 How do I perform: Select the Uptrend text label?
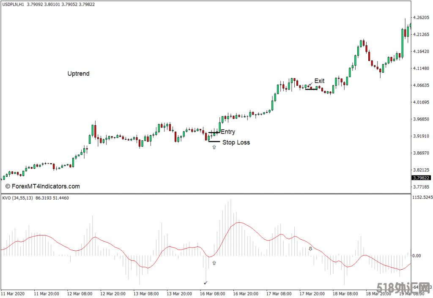78,74
